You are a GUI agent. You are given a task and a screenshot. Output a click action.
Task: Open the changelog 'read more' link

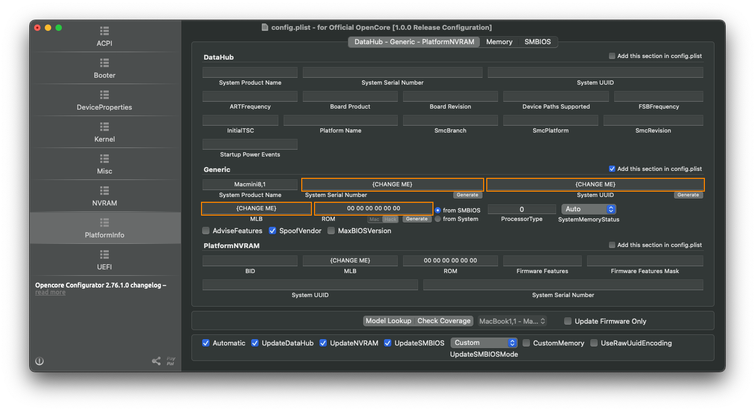pos(50,292)
